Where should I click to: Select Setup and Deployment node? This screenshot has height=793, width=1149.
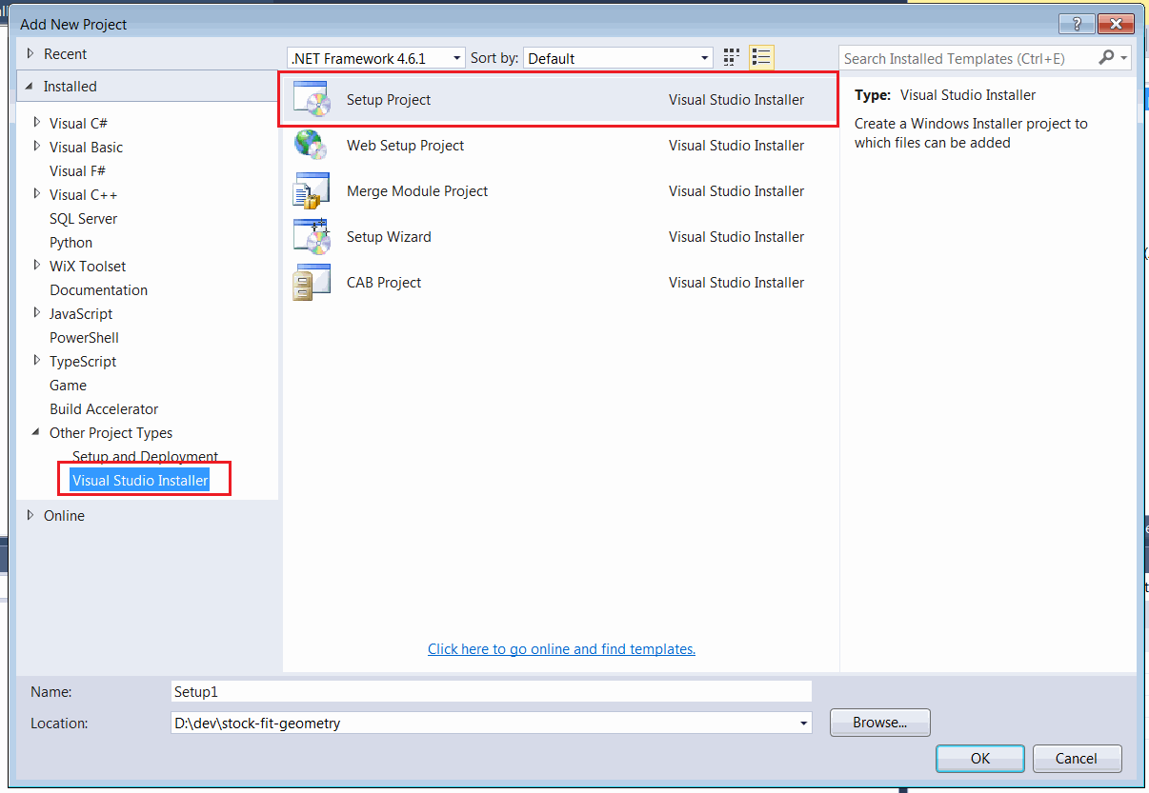click(x=146, y=457)
